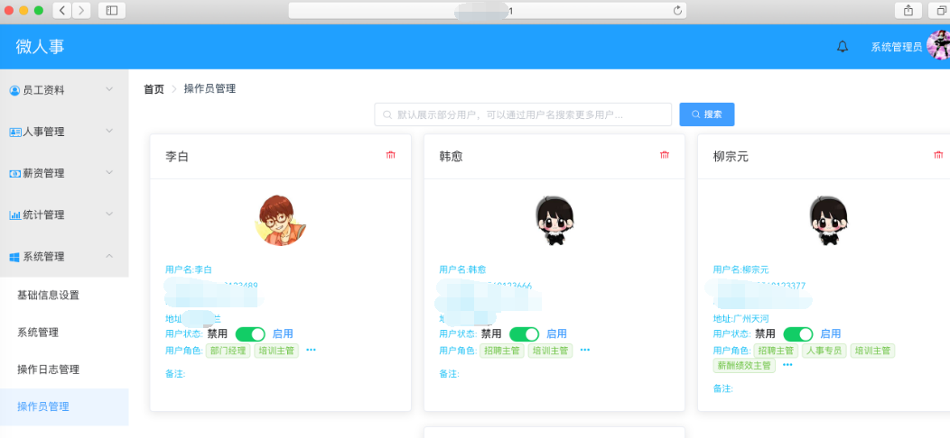Image resolution: width=950 pixels, height=438 pixels.
Task: Click the 柳宗元 card header title
Action: tap(731, 157)
